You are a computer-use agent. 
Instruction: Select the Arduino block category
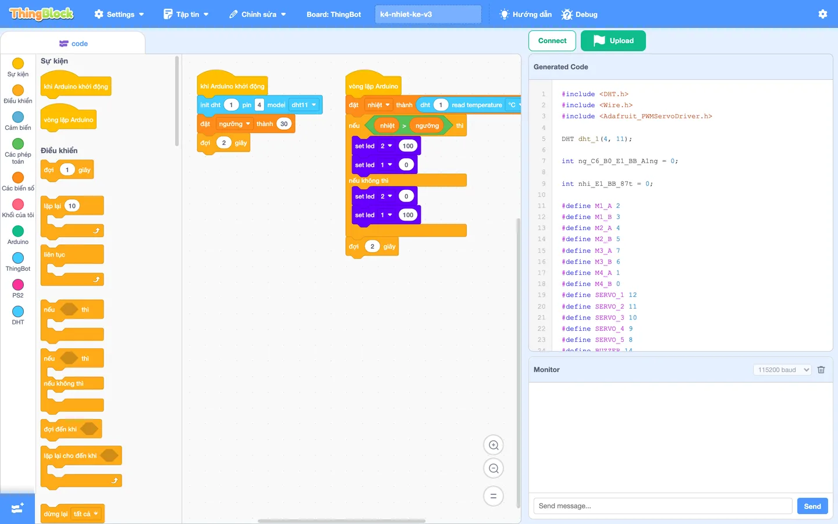pos(18,235)
